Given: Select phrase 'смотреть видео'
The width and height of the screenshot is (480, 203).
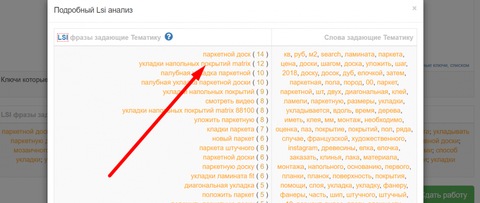Looking at the screenshot, I should click(230, 101).
